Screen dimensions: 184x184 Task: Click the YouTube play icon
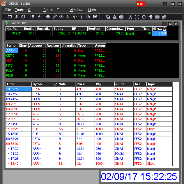point(157,17)
